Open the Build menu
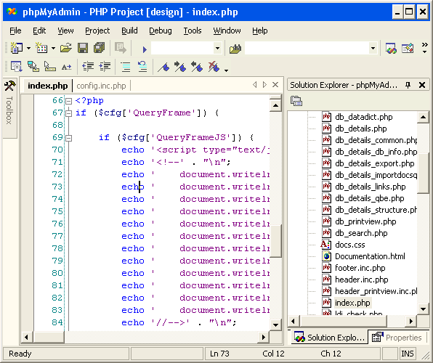 [129, 30]
